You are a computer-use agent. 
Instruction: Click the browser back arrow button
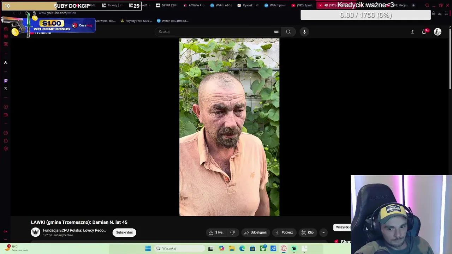[13, 13]
